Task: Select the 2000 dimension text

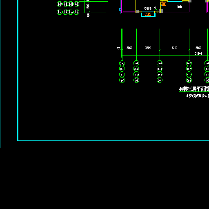Action: pos(129,48)
